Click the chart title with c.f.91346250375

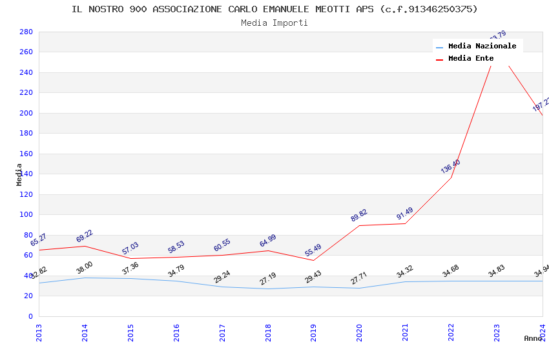point(274,10)
